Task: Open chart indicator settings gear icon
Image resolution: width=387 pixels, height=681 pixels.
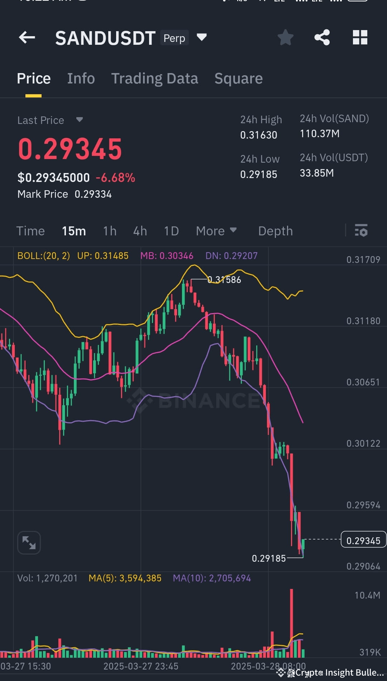Action: coord(361,231)
